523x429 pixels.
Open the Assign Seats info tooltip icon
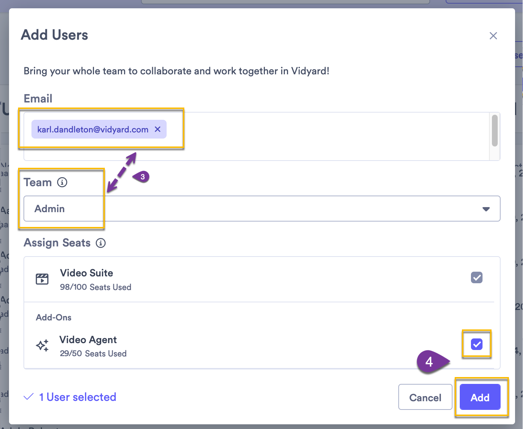point(101,243)
